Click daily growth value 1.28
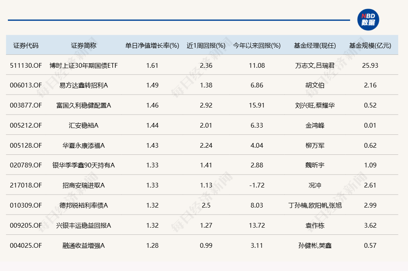The width and height of the screenshot is (408, 271). pos(152,245)
